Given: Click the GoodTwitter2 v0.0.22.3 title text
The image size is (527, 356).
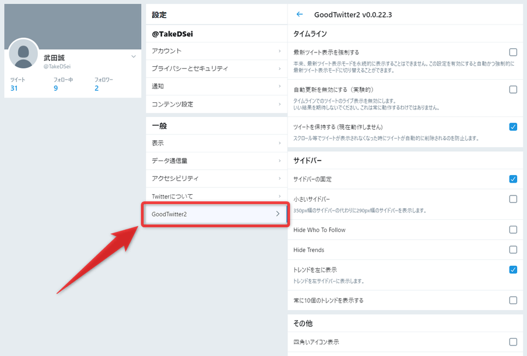Looking at the screenshot, I should pos(353,15).
